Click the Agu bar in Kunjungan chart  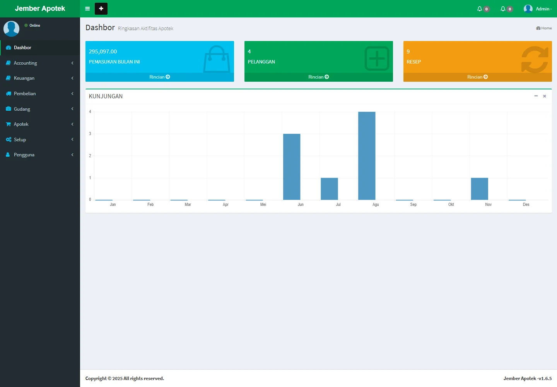(367, 156)
